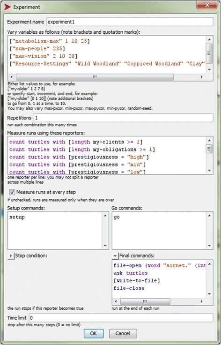Click up arrow of Go commands scrollbar
Viewport: 221px width, 345px height.
(210, 216)
